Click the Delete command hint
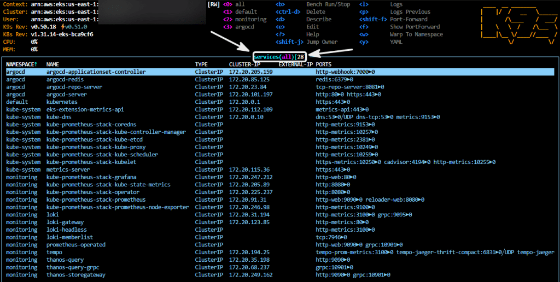 (316, 12)
